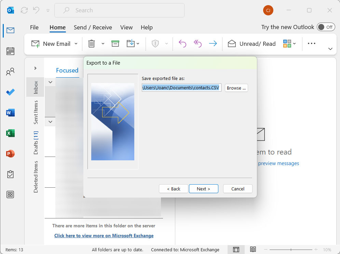
Task: Toggle the Try the new Outlook switch
Action: click(x=325, y=27)
